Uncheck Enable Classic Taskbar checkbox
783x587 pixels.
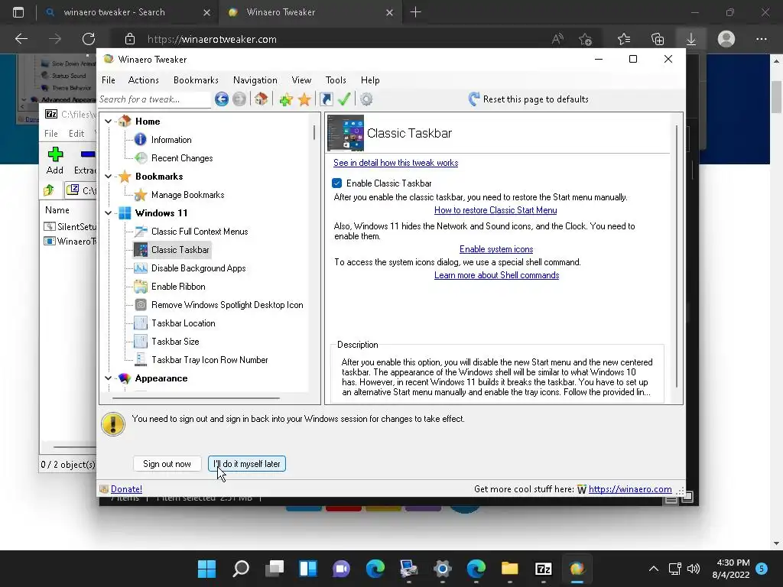point(337,183)
